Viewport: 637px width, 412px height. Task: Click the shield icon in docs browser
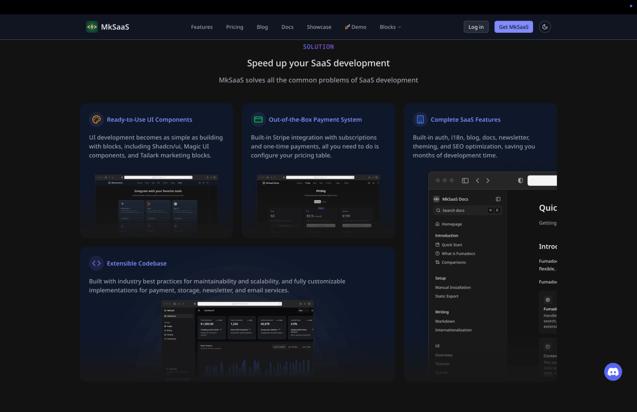pos(520,181)
